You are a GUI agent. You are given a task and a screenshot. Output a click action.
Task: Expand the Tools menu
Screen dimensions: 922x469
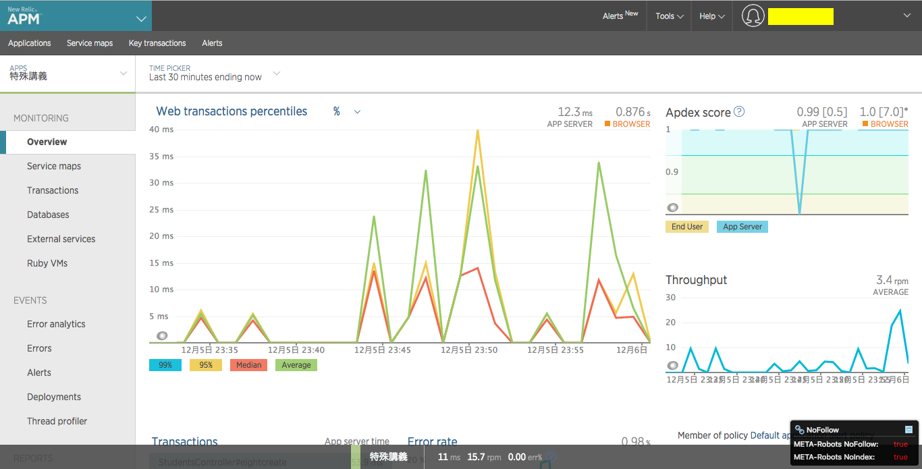[x=669, y=16]
